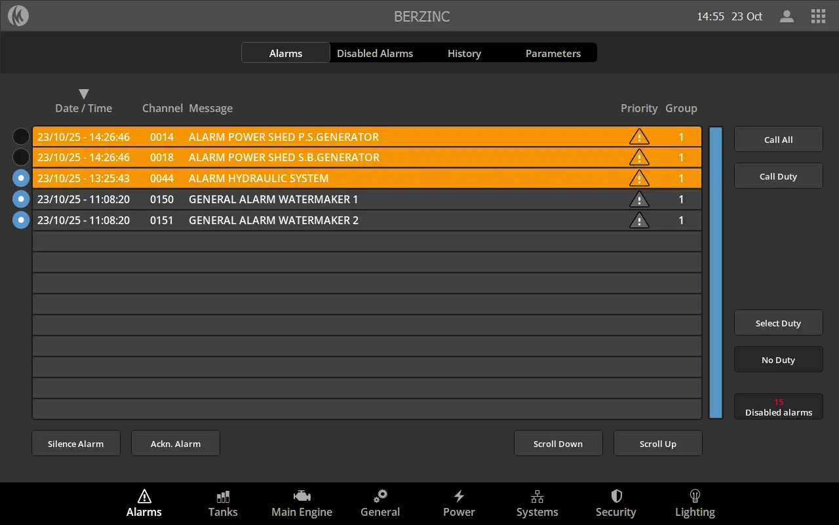Image resolution: width=839 pixels, height=525 pixels.
Task: Select ALARM POWER SHED P.S.GENERATOR message text
Action: pos(284,137)
